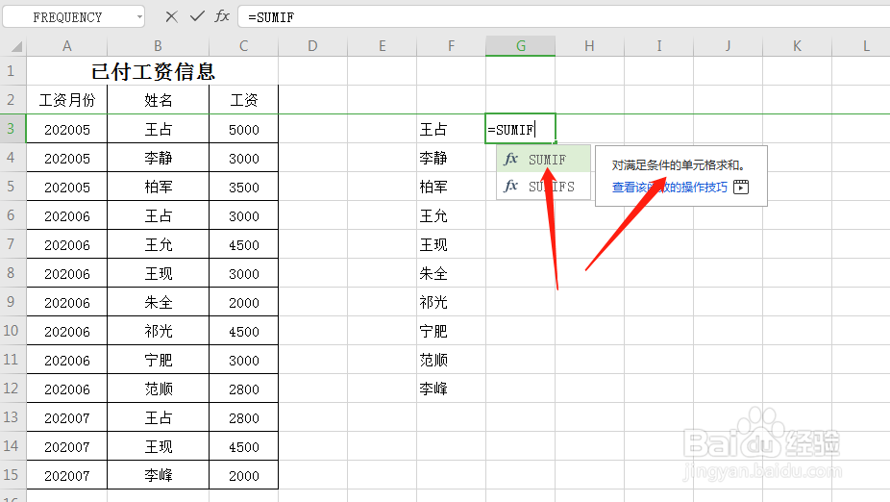Image resolution: width=890 pixels, height=502 pixels.
Task: Open the Name Box dropdown arrow
Action: click(x=139, y=17)
